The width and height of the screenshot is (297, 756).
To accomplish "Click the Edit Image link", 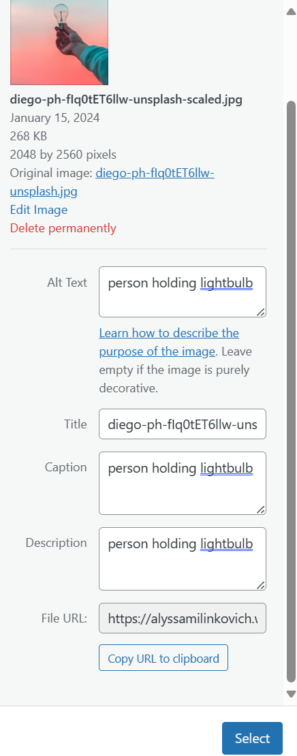I will (39, 210).
